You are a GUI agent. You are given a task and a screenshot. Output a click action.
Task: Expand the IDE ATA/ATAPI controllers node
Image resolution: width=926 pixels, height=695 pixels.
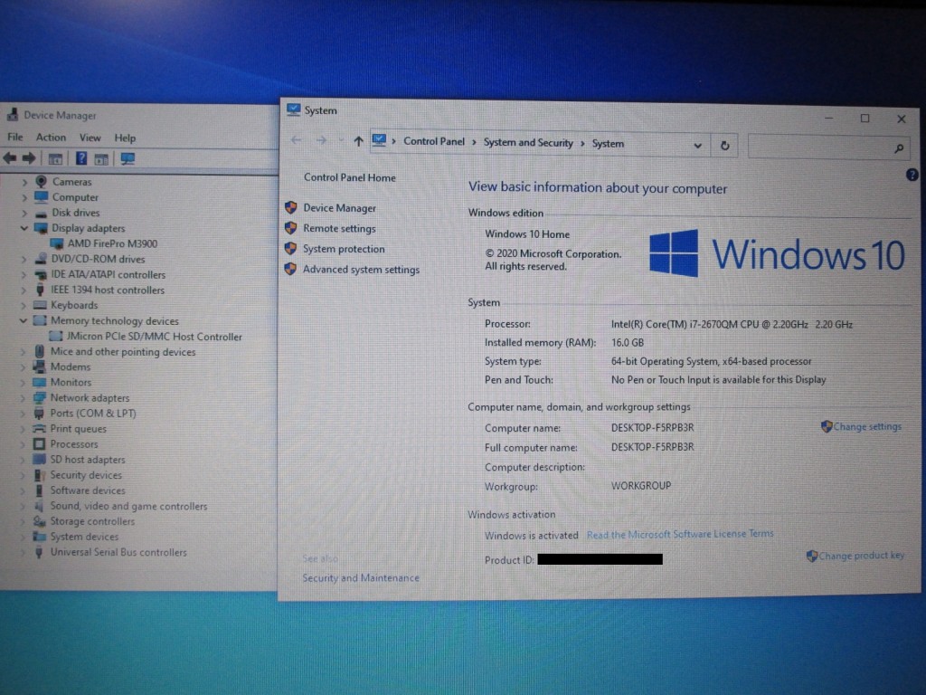pos(24,275)
